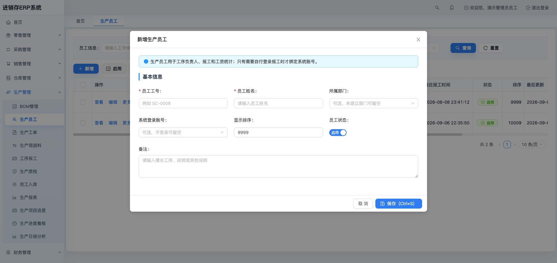The width and height of the screenshot is (557, 263).
Task: Click the previous-page pagination arrow
Action: [499, 144]
